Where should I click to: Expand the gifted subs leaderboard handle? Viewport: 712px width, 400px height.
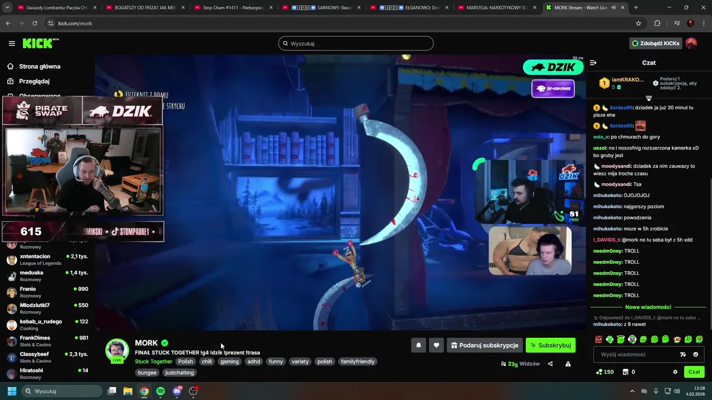(x=649, y=98)
